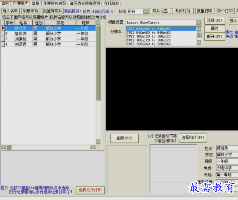The image size is (238, 200).
Task: Open the 备份历史数据查询 tab
Action: coord(85,3)
